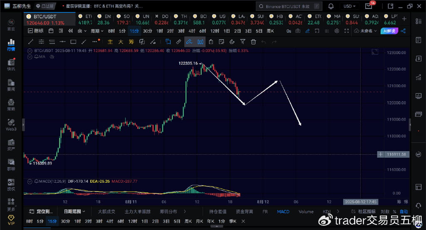The width and height of the screenshot is (426, 230).
Task: Collapse the BTC/USDT info row chevron
Action: (x=30, y=51)
